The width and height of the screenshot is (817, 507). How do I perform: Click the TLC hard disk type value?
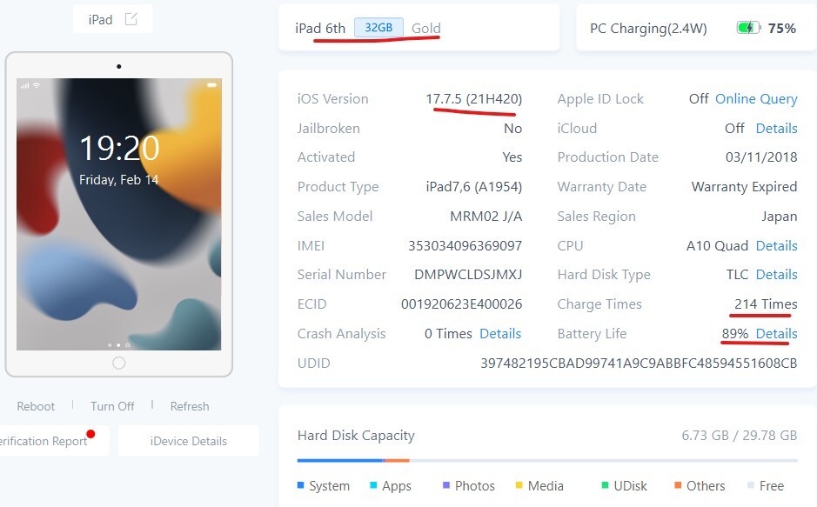[x=737, y=274]
